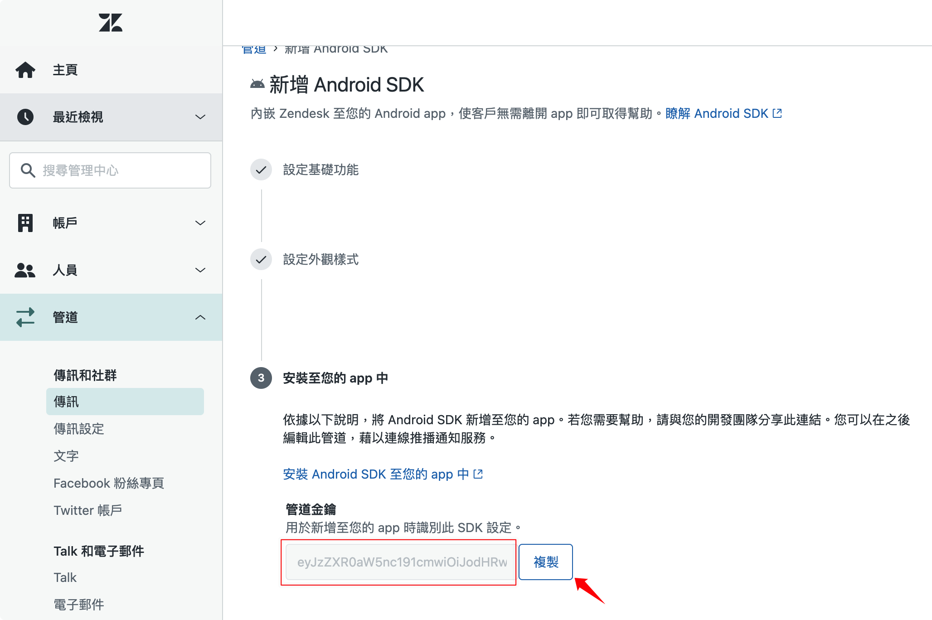Click the people icon for 人員
This screenshot has width=932, height=620.
click(25, 270)
